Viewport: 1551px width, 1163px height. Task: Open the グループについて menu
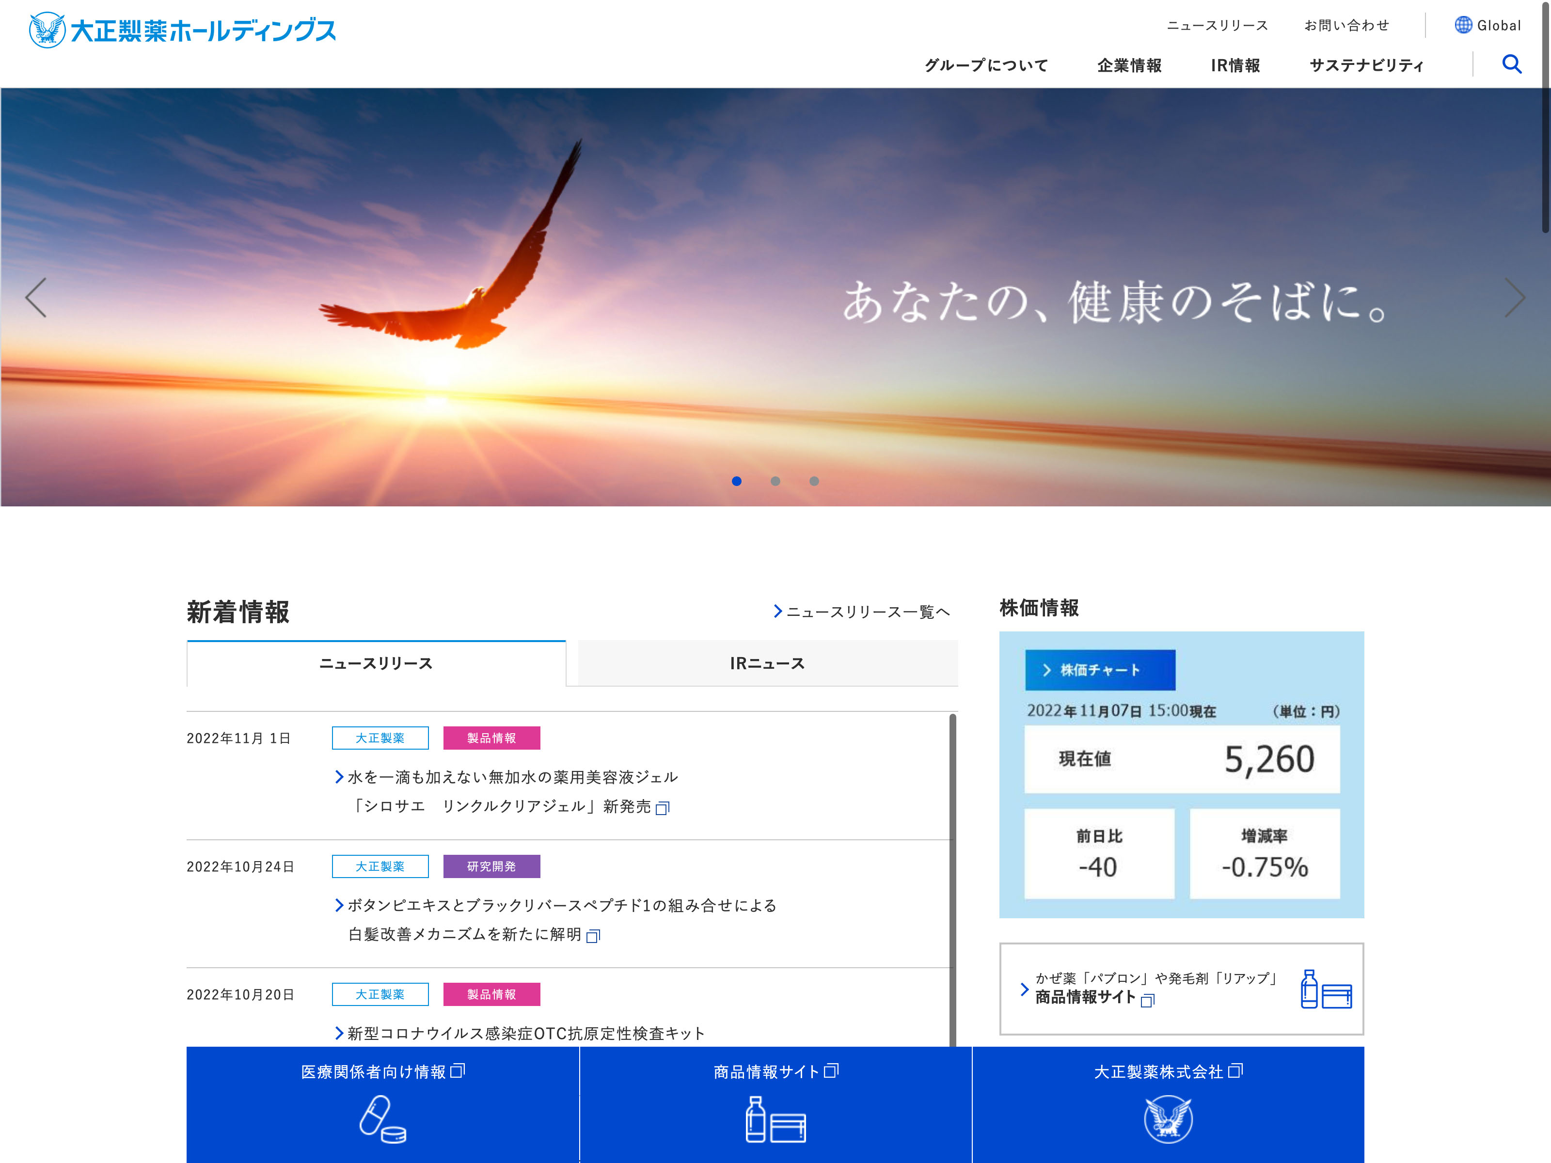click(986, 65)
